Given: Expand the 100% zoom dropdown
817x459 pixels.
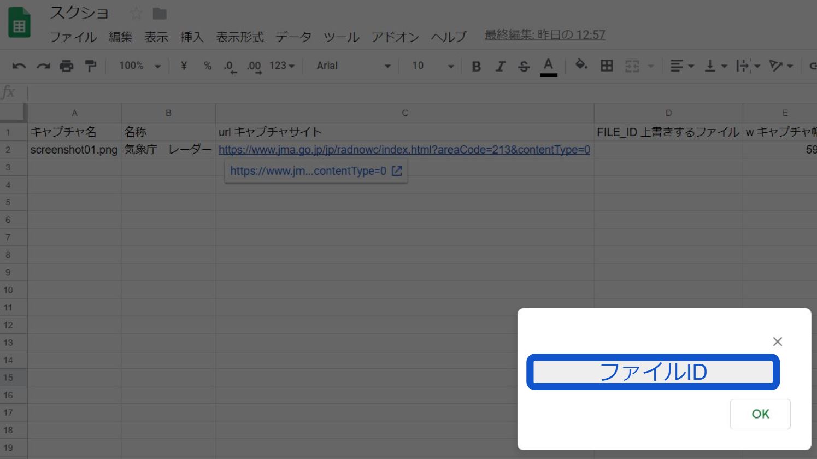Looking at the screenshot, I should click(140, 66).
